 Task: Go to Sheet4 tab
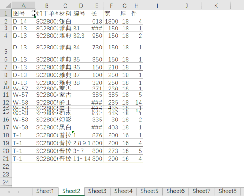(x=123, y=191)
